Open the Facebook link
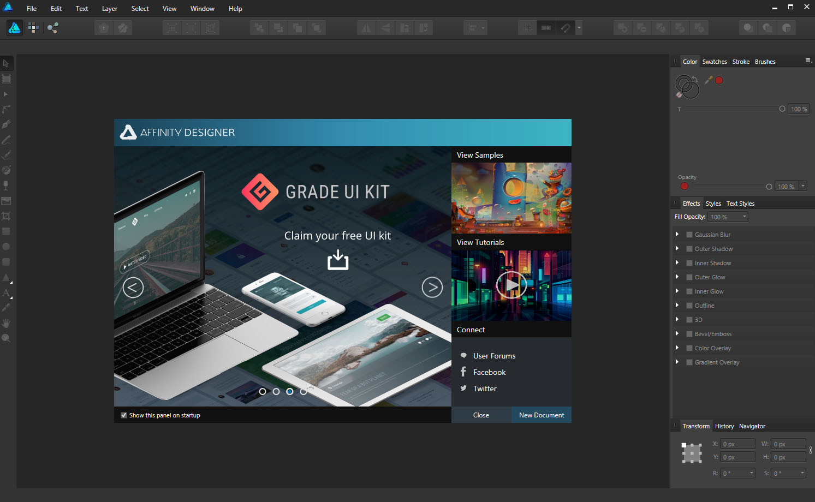The width and height of the screenshot is (815, 502). 489,372
